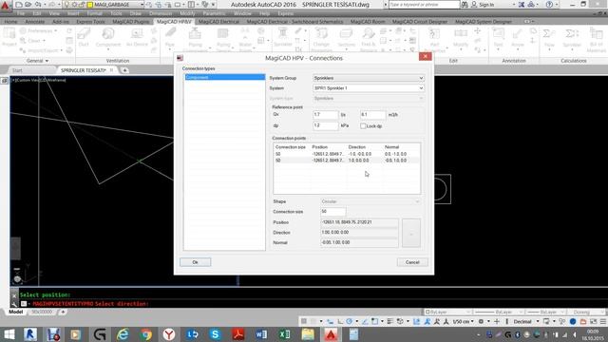The image size is (608, 342).
Task: Click the workspace switching gear icon
Action: tap(482, 321)
